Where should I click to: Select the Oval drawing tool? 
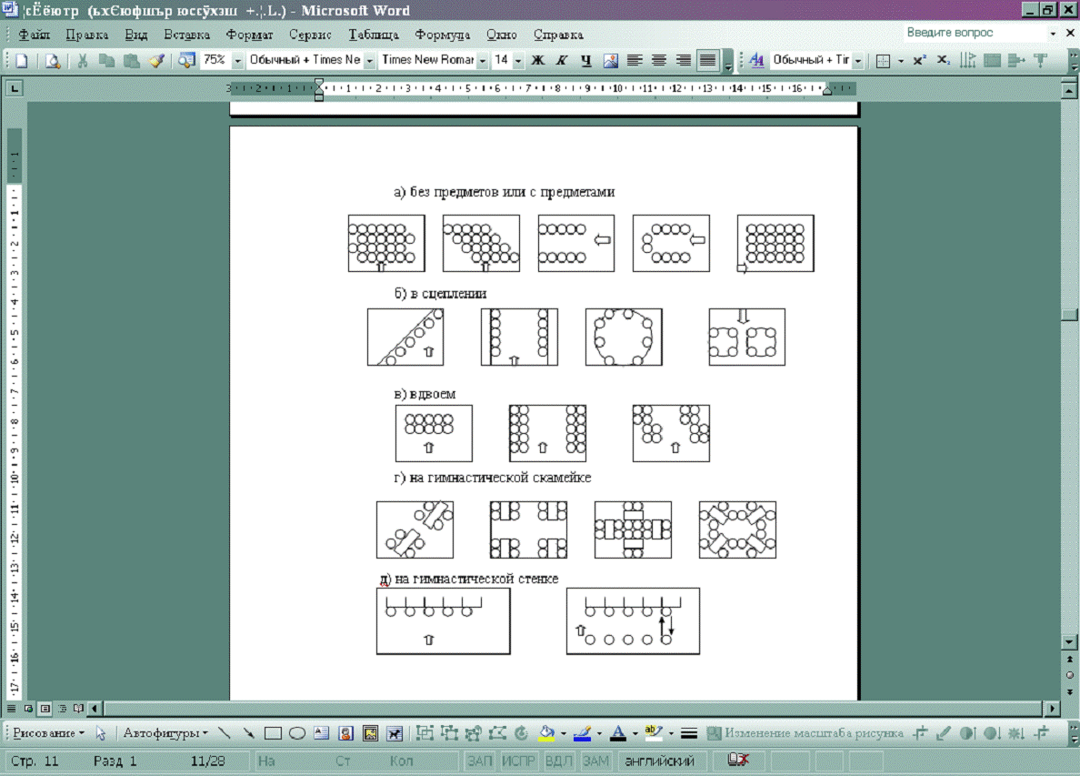click(x=296, y=733)
